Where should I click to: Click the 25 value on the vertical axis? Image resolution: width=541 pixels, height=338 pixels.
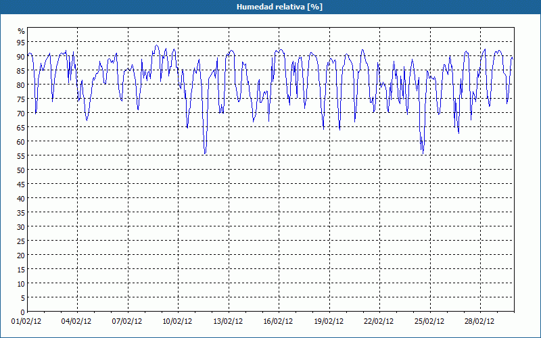22,241
